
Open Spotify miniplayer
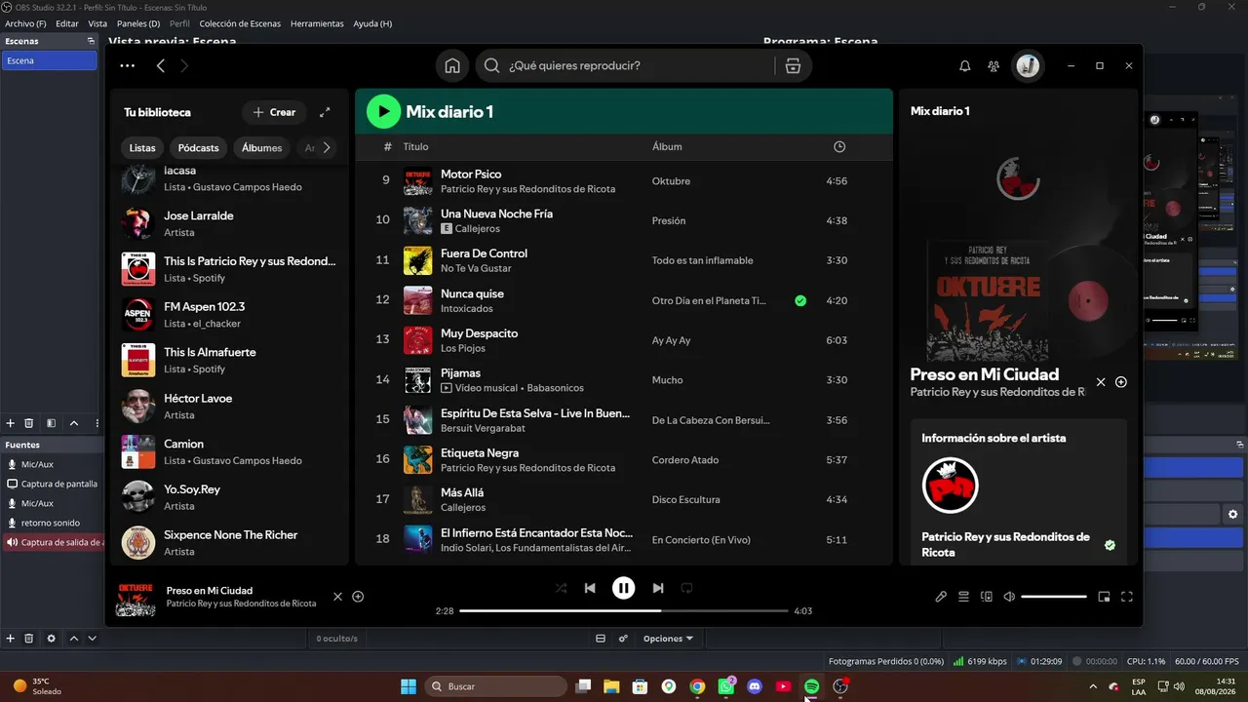tap(1104, 597)
